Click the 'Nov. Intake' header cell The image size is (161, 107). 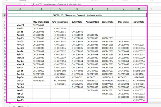139,22
